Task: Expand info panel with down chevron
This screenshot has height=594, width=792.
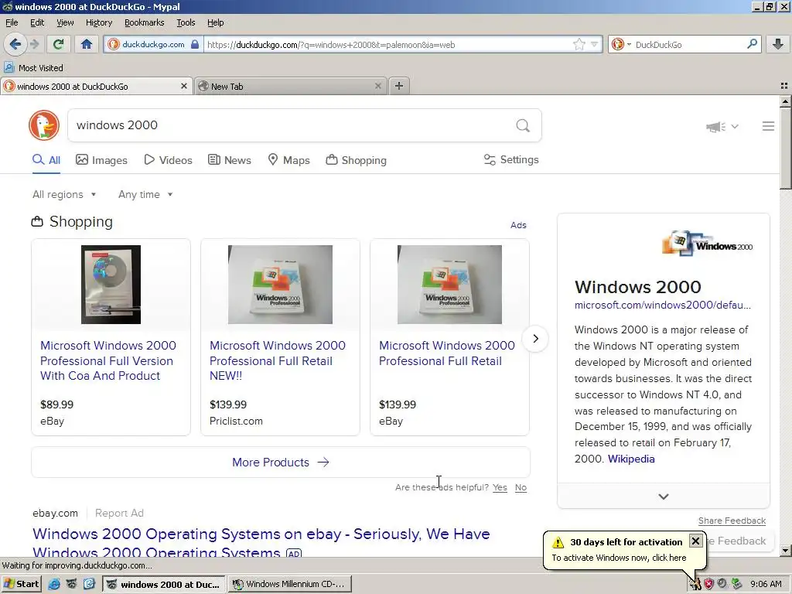Action: pos(664,497)
